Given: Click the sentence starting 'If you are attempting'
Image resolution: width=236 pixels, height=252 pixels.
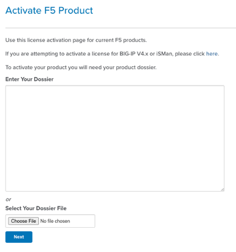Looking at the screenshot, I should [112, 54].
